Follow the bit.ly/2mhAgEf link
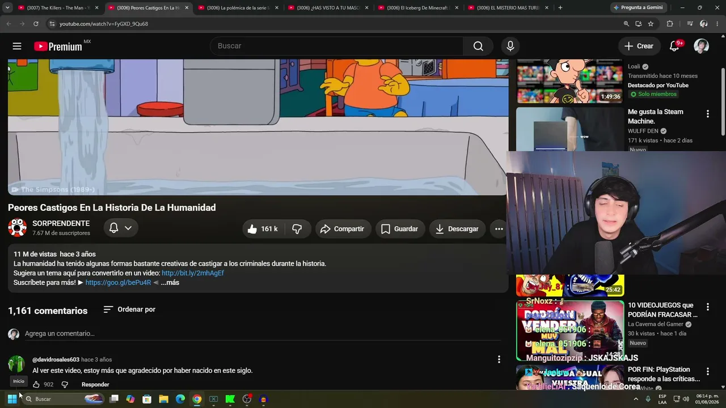This screenshot has width=726, height=408. coord(193,273)
